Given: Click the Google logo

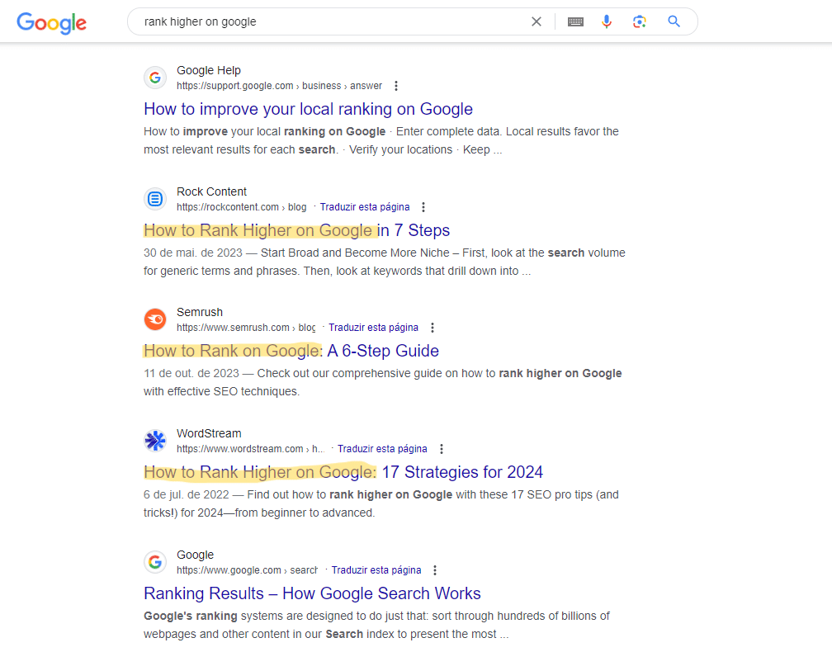Looking at the screenshot, I should click(51, 22).
